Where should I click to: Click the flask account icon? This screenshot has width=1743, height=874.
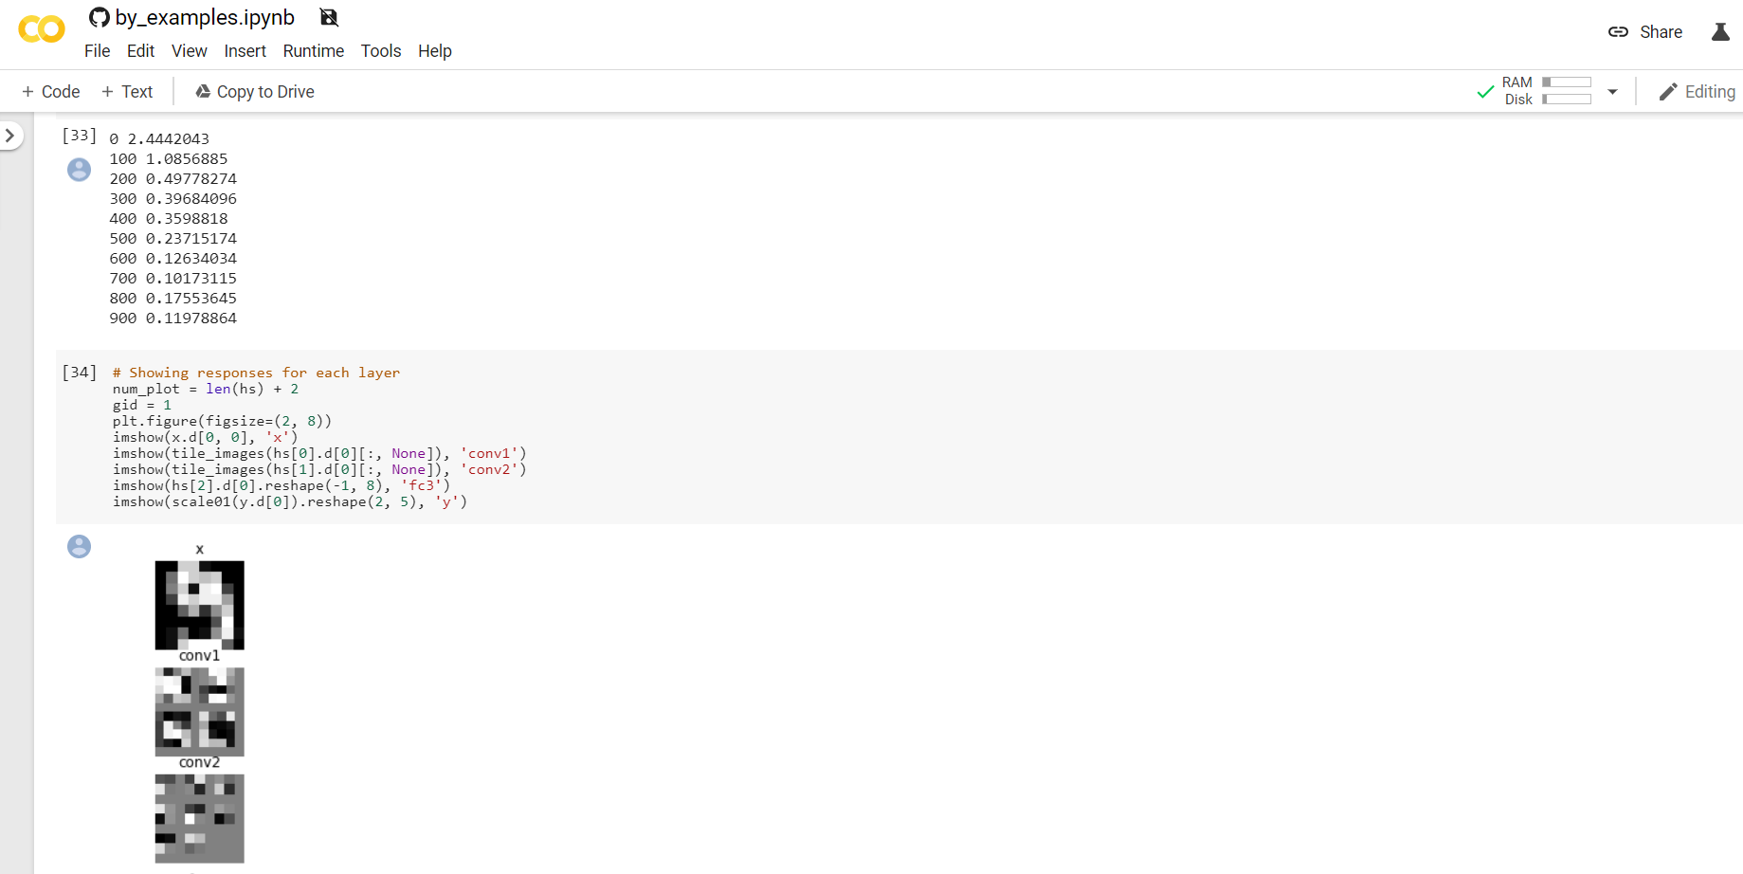(1720, 32)
